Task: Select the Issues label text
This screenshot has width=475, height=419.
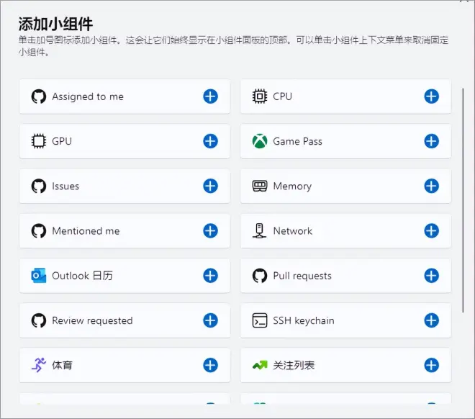Action: [65, 186]
